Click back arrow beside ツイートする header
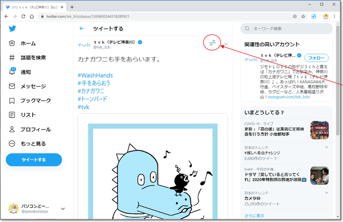The image size is (343, 222). (x=81, y=28)
